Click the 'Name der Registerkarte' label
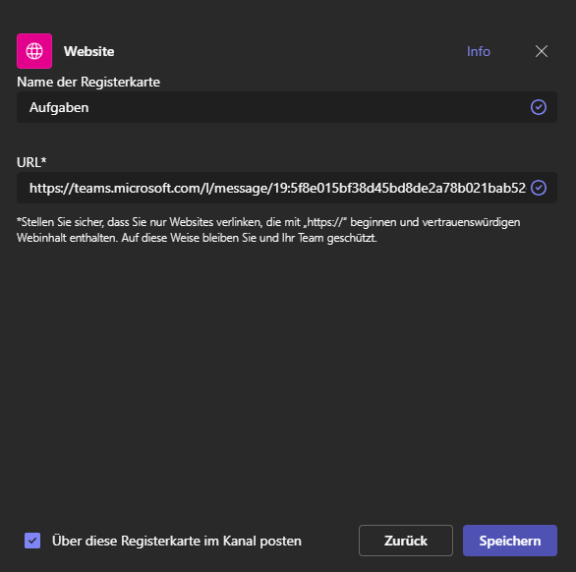This screenshot has height=572, width=576. [88, 82]
